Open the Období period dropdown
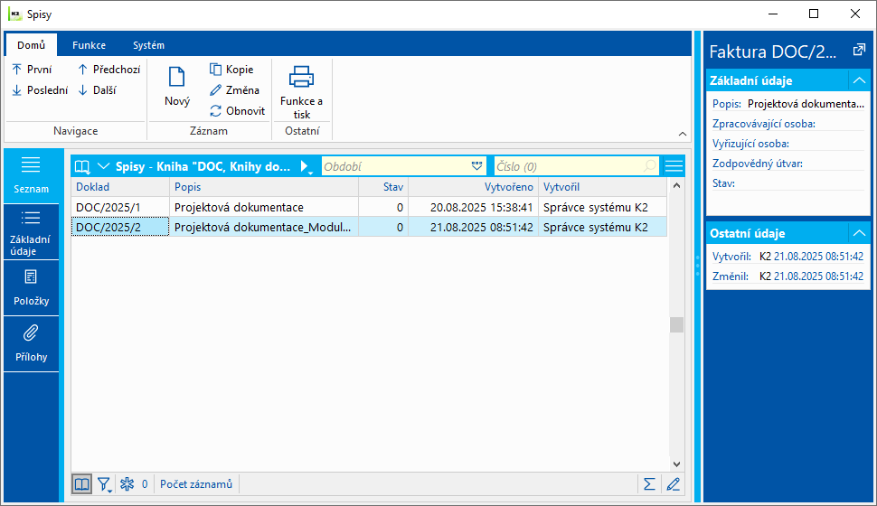Viewport: 877px width, 506px height. pyautogui.click(x=476, y=166)
